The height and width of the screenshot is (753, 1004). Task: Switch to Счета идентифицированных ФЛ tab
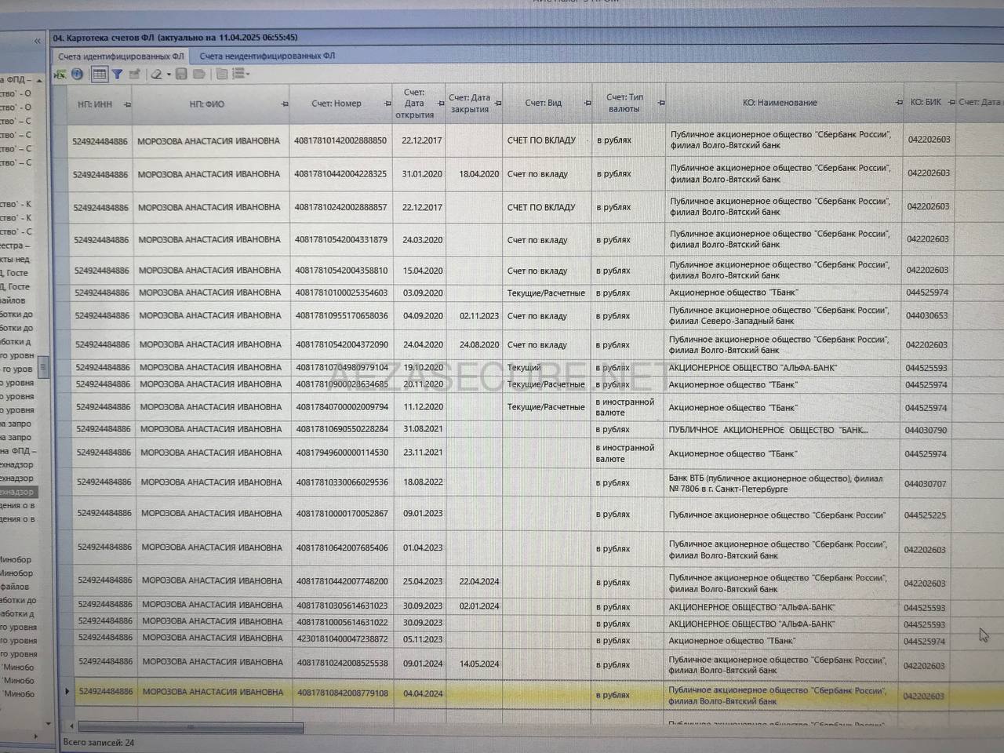(x=120, y=56)
